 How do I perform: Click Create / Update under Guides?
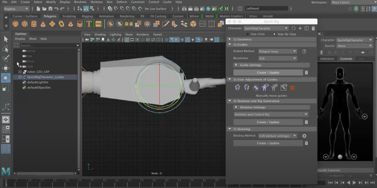[268, 72]
